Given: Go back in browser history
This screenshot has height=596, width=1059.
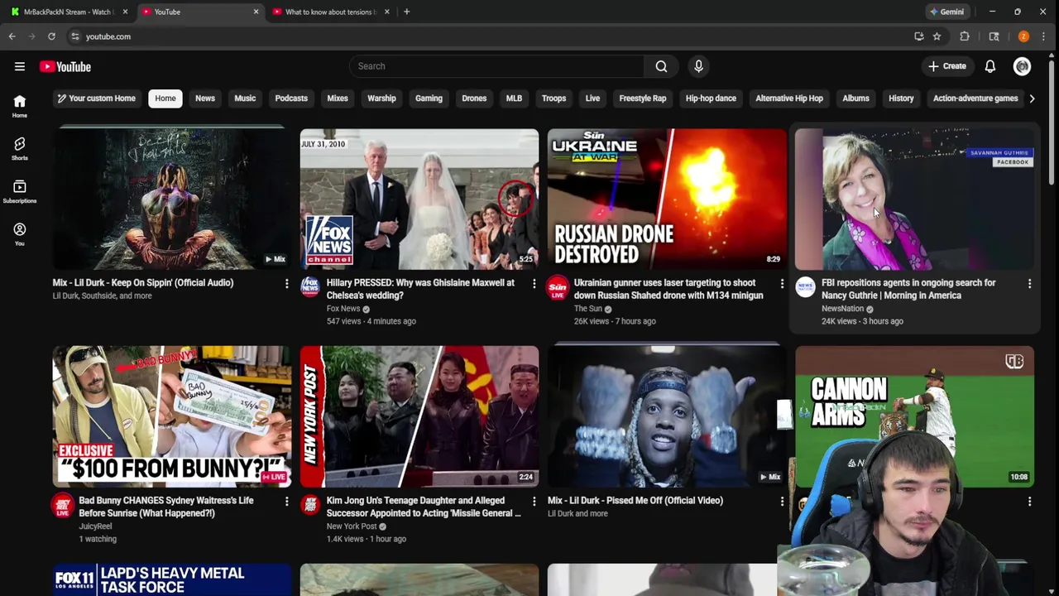Looking at the screenshot, I should (x=12, y=36).
